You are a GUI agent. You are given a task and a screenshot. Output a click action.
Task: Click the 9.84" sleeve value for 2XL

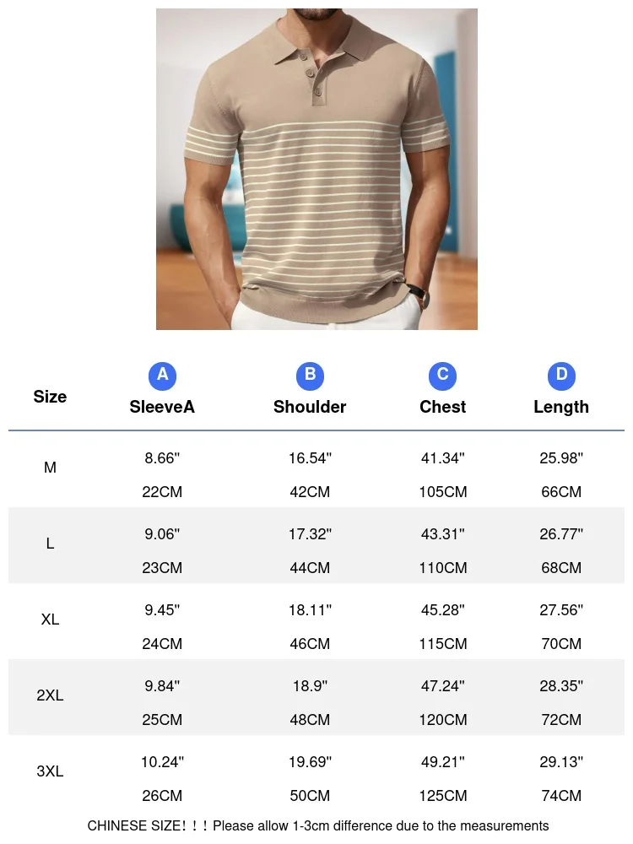click(162, 685)
